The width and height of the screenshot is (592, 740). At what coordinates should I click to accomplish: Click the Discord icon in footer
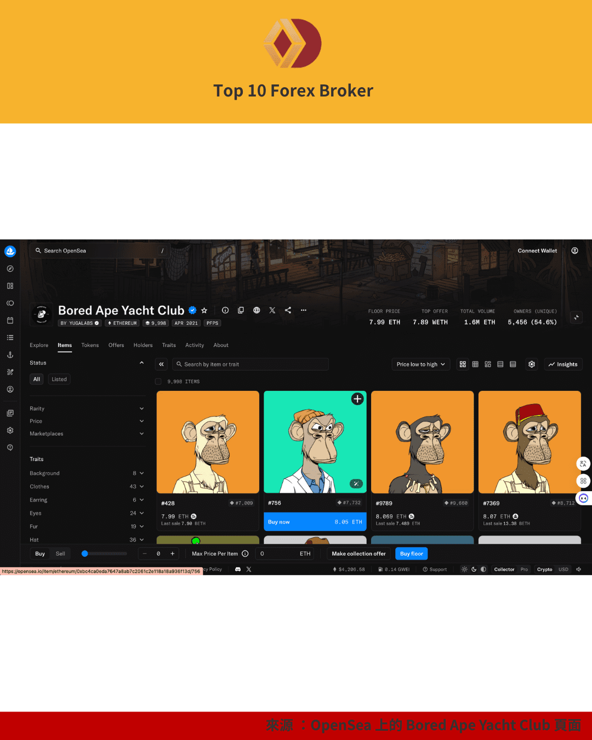tap(238, 570)
